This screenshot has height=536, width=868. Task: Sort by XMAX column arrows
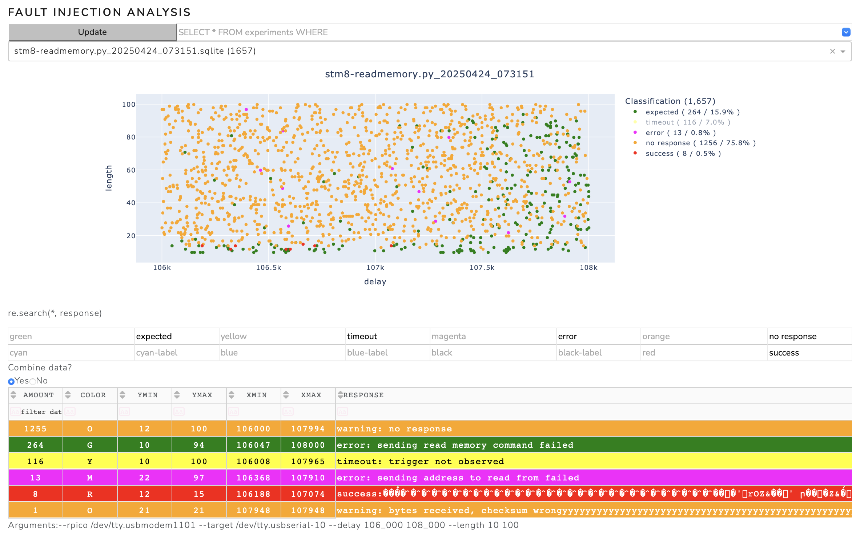(286, 395)
